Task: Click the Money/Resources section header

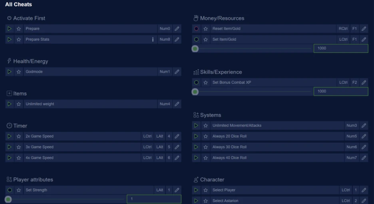Action: [x=222, y=18]
